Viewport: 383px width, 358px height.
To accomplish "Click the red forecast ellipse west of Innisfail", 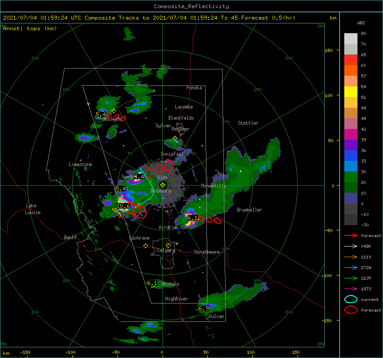I will 169,166.
